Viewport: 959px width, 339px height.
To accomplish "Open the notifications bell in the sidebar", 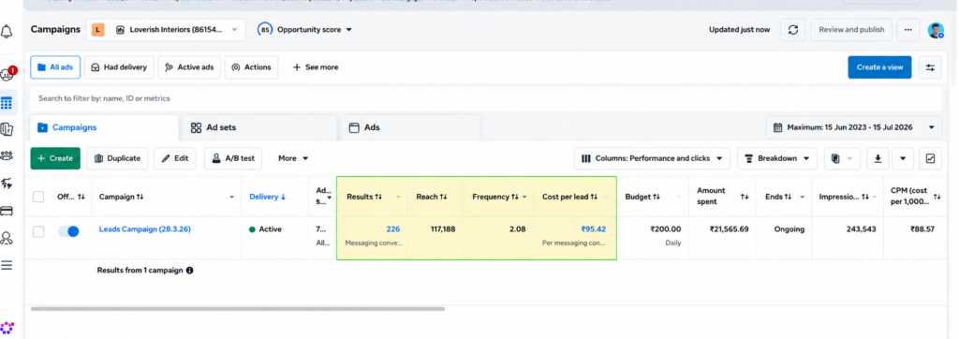I will coord(7,31).
